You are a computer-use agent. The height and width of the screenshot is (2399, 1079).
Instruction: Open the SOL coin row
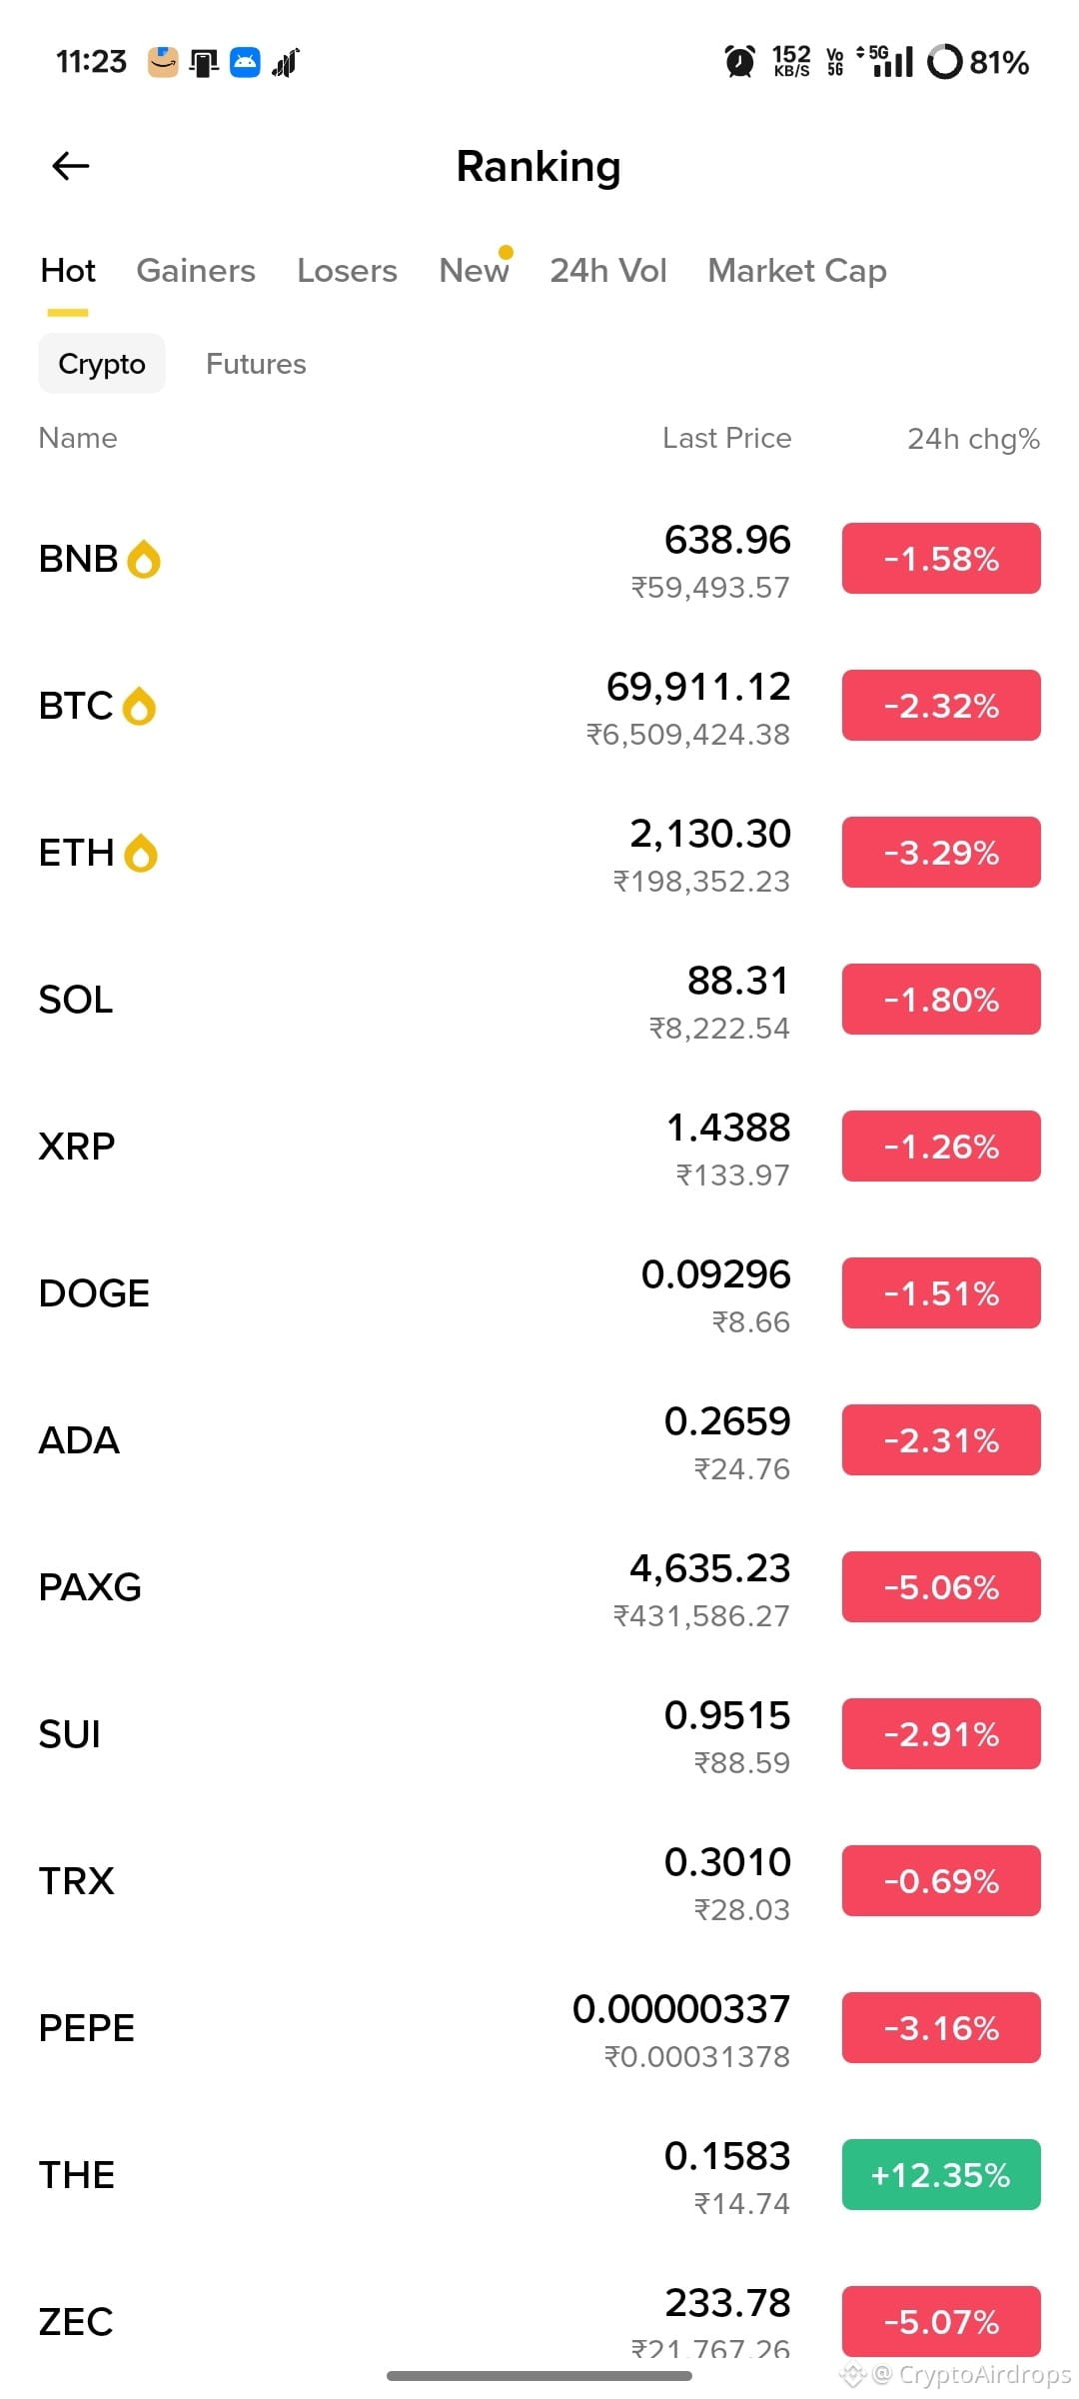(539, 1000)
